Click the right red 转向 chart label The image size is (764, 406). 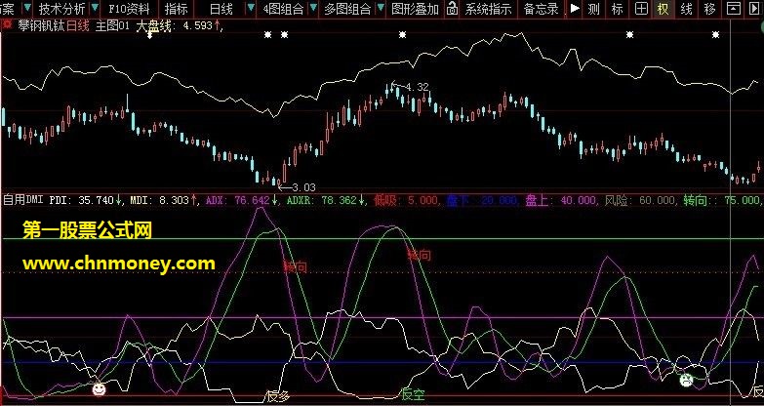[x=419, y=255]
